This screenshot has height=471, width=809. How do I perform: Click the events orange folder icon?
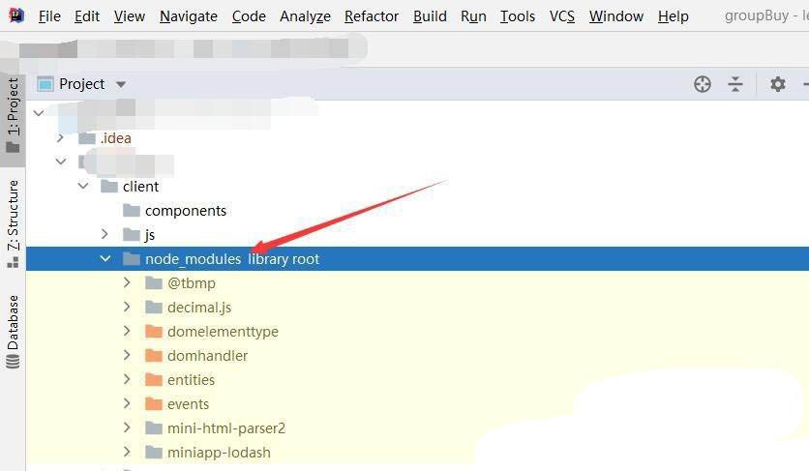pyautogui.click(x=153, y=404)
